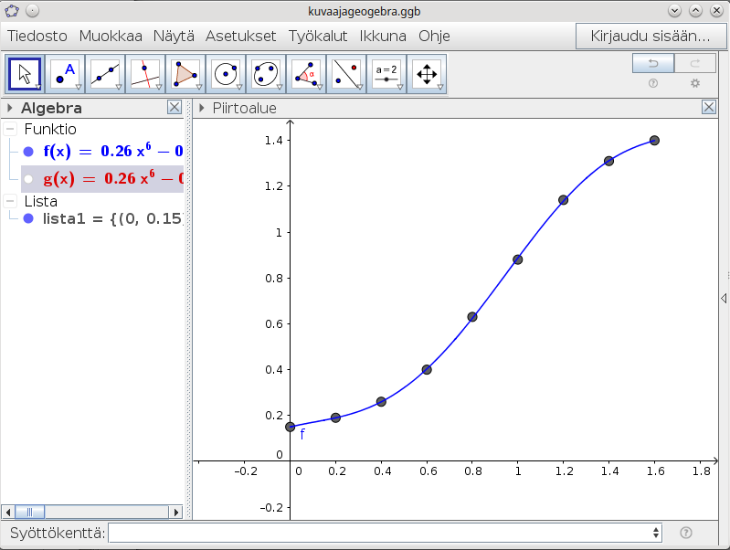Choose the Line through two points tool
Viewport: 730px width, 550px height.
click(106, 74)
